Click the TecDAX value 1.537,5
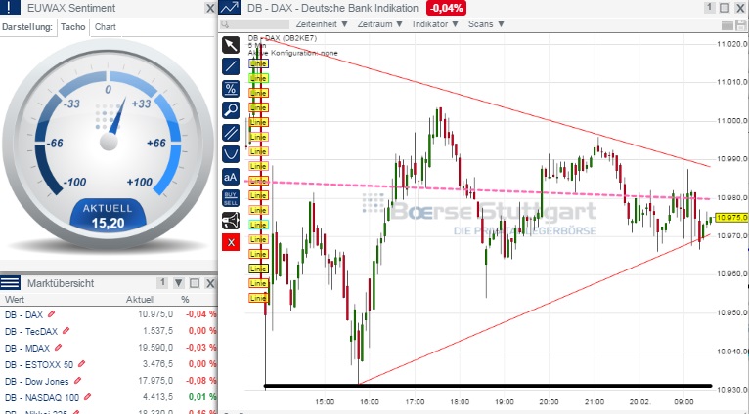The image size is (749, 414). (157, 331)
